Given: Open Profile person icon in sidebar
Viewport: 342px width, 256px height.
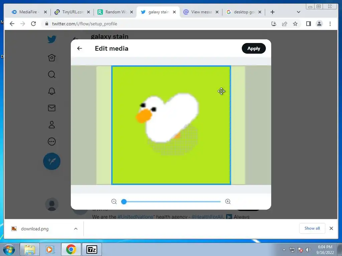Looking at the screenshot, I should 52,125.
